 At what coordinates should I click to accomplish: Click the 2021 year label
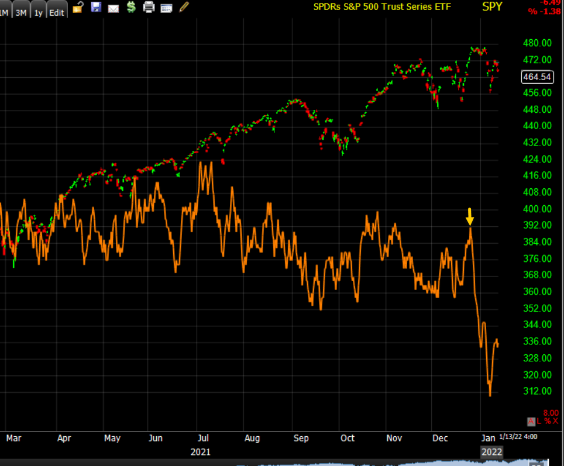pyautogui.click(x=200, y=452)
